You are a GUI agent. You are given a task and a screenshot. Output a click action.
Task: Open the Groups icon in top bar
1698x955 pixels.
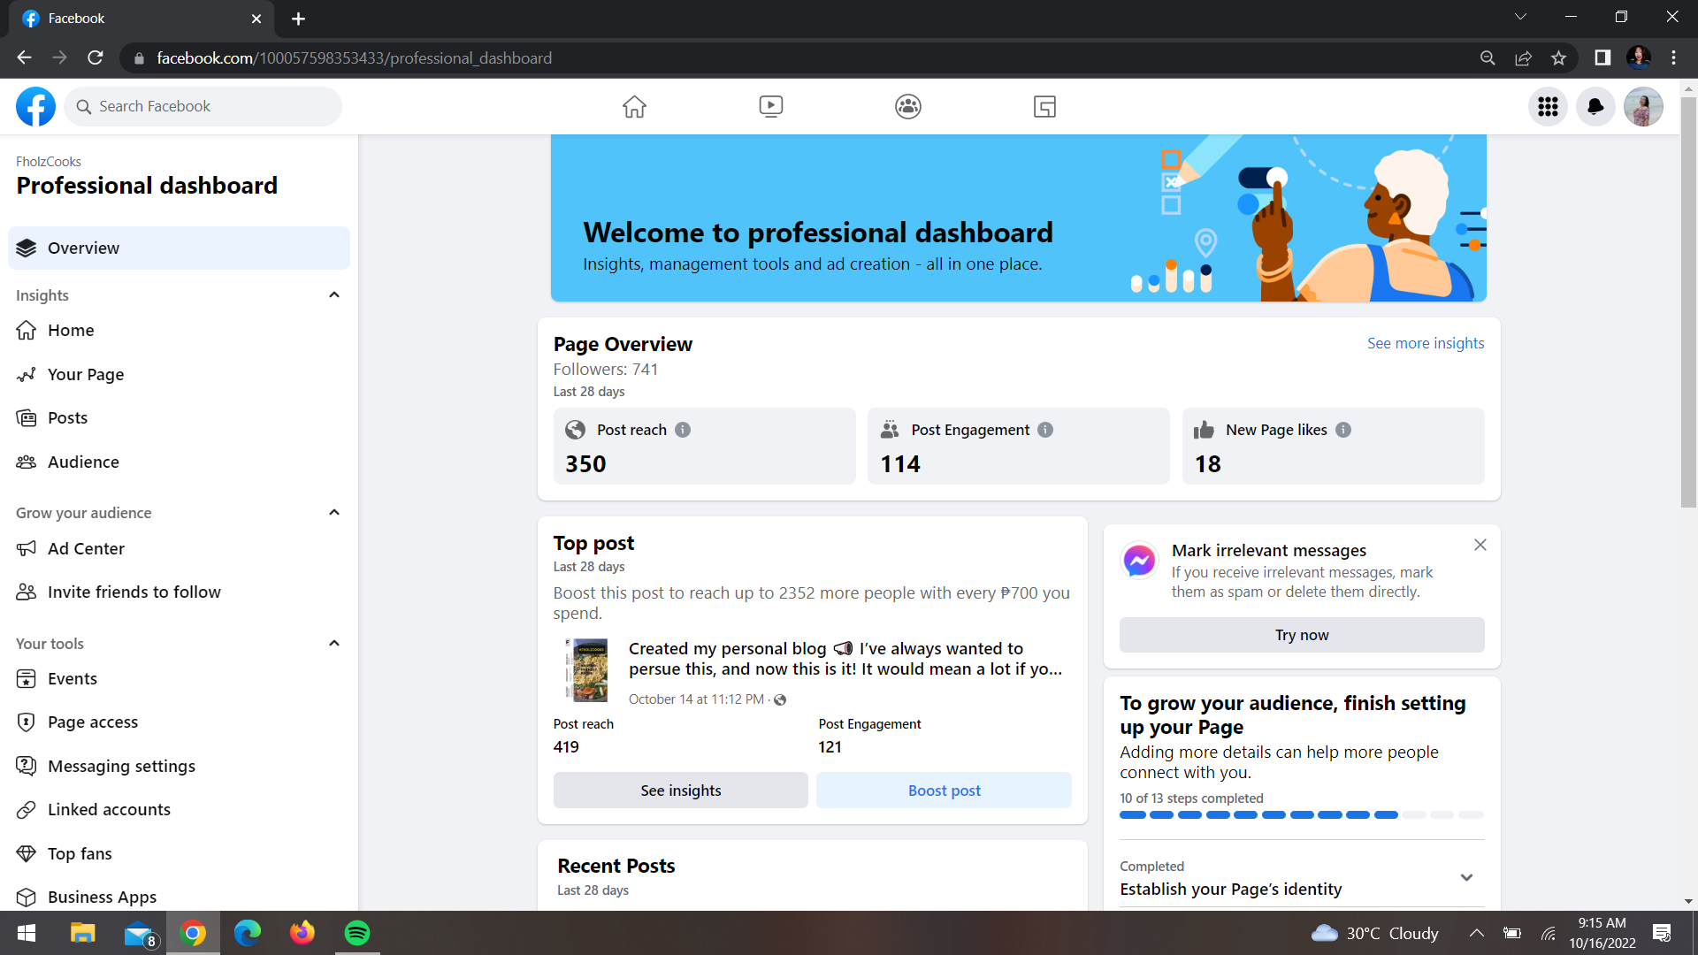(907, 107)
